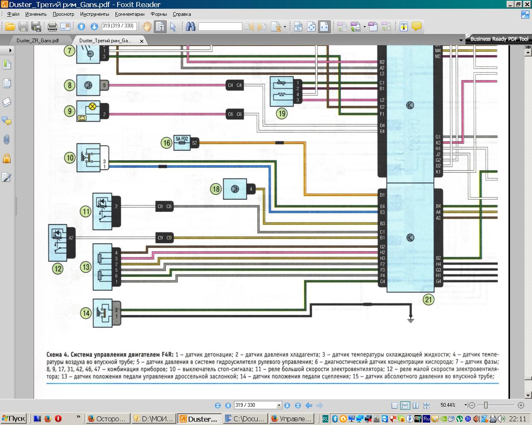Click the Open file folder icon
This screenshot has height=425, width=532.
click(10, 27)
